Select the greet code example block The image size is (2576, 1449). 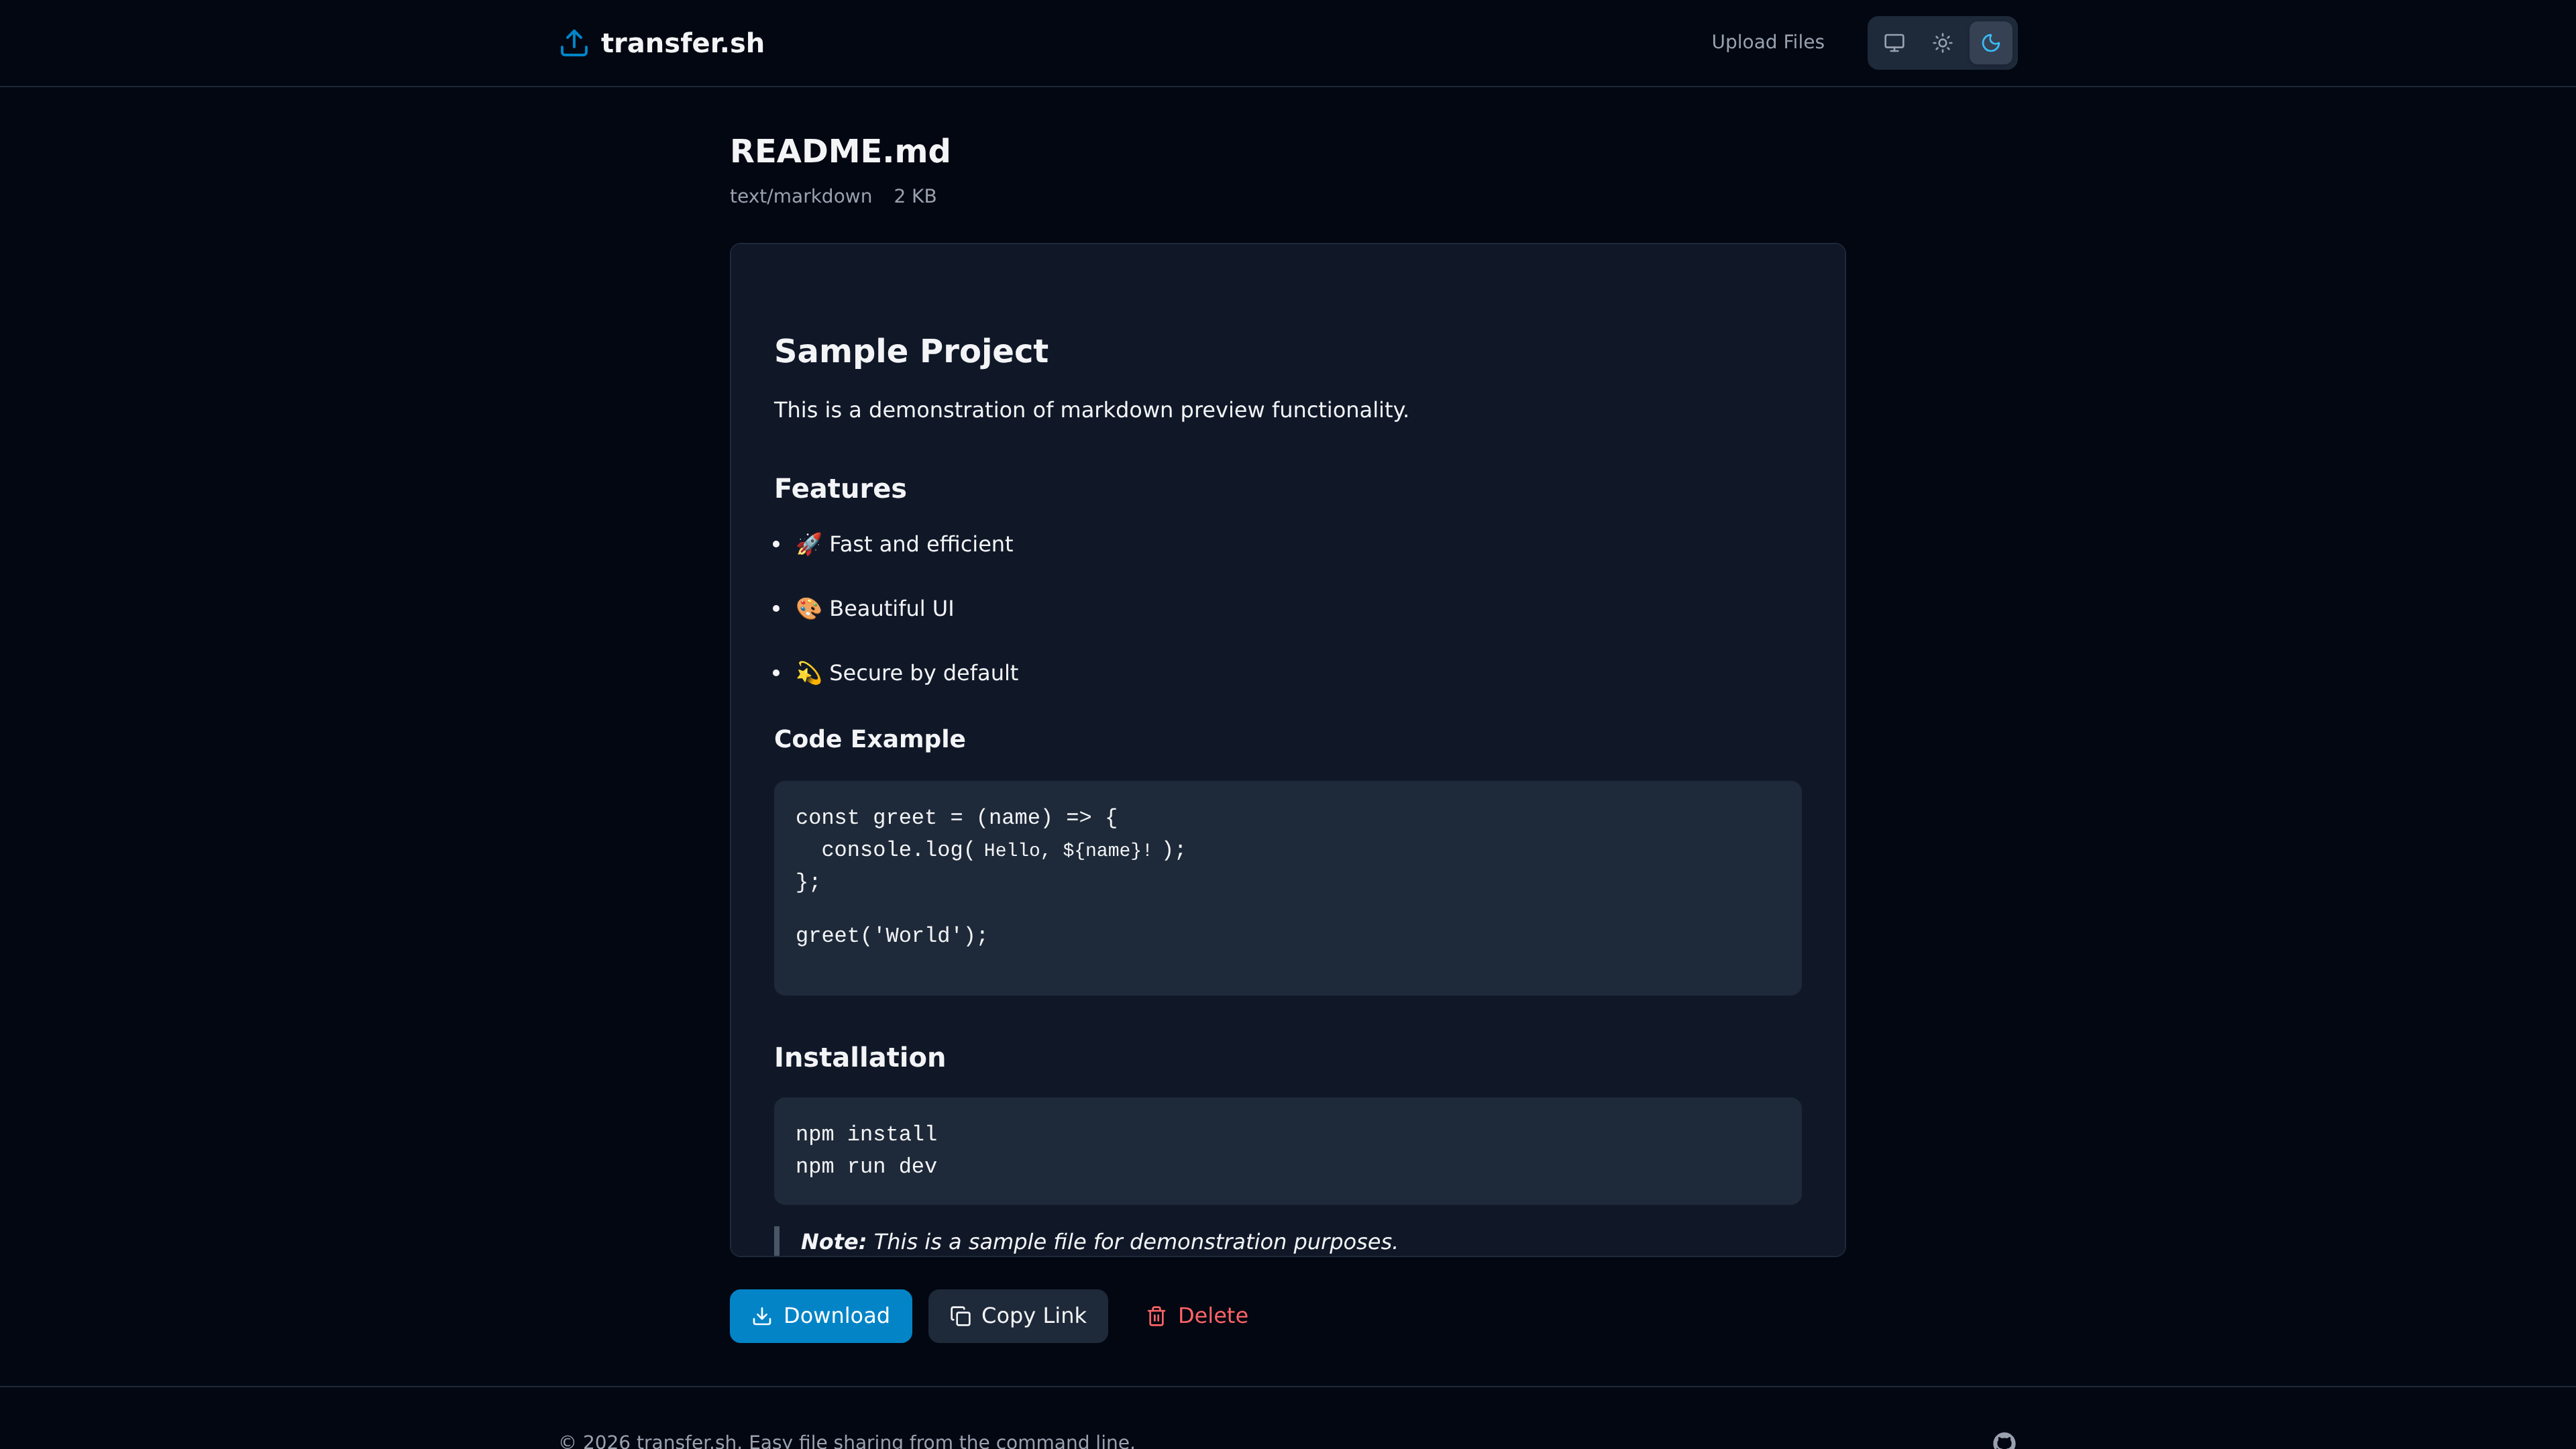pos(1287,888)
